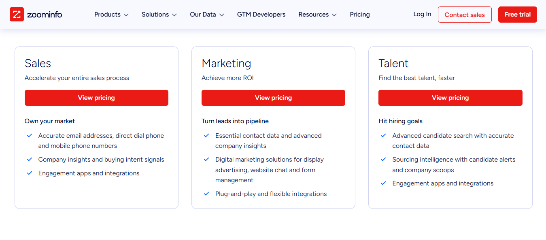Expand the Our Data dropdown chevron
Screen dimensions: 546x240
pyautogui.click(x=221, y=15)
